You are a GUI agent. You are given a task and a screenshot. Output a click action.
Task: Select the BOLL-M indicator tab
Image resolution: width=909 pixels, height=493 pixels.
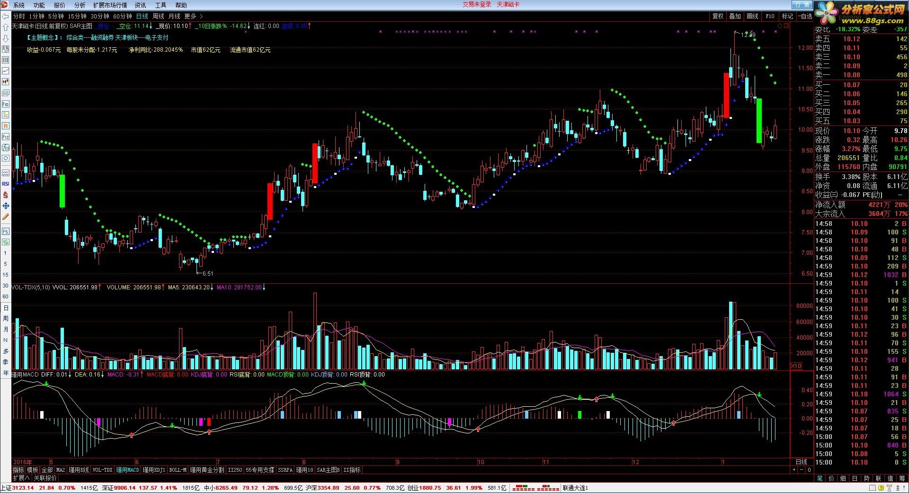click(178, 470)
